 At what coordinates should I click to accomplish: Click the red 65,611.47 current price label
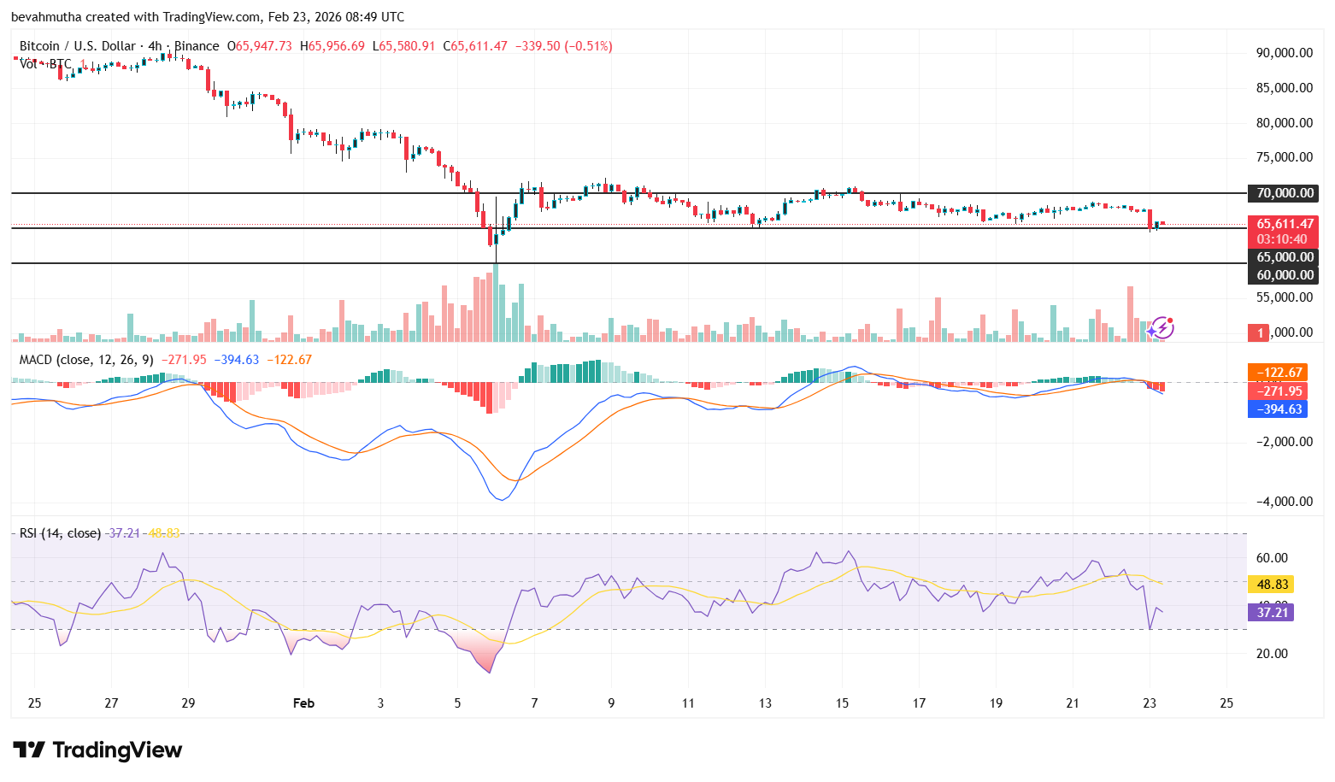[1285, 223]
